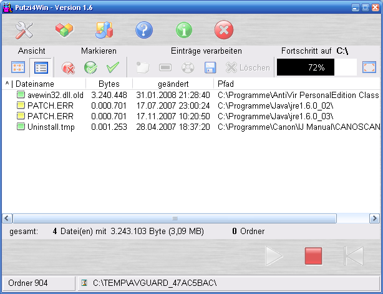383x294 pixels.
Task: Toggle the green checkbox for avewin32.dll.old
Action: 21,94
